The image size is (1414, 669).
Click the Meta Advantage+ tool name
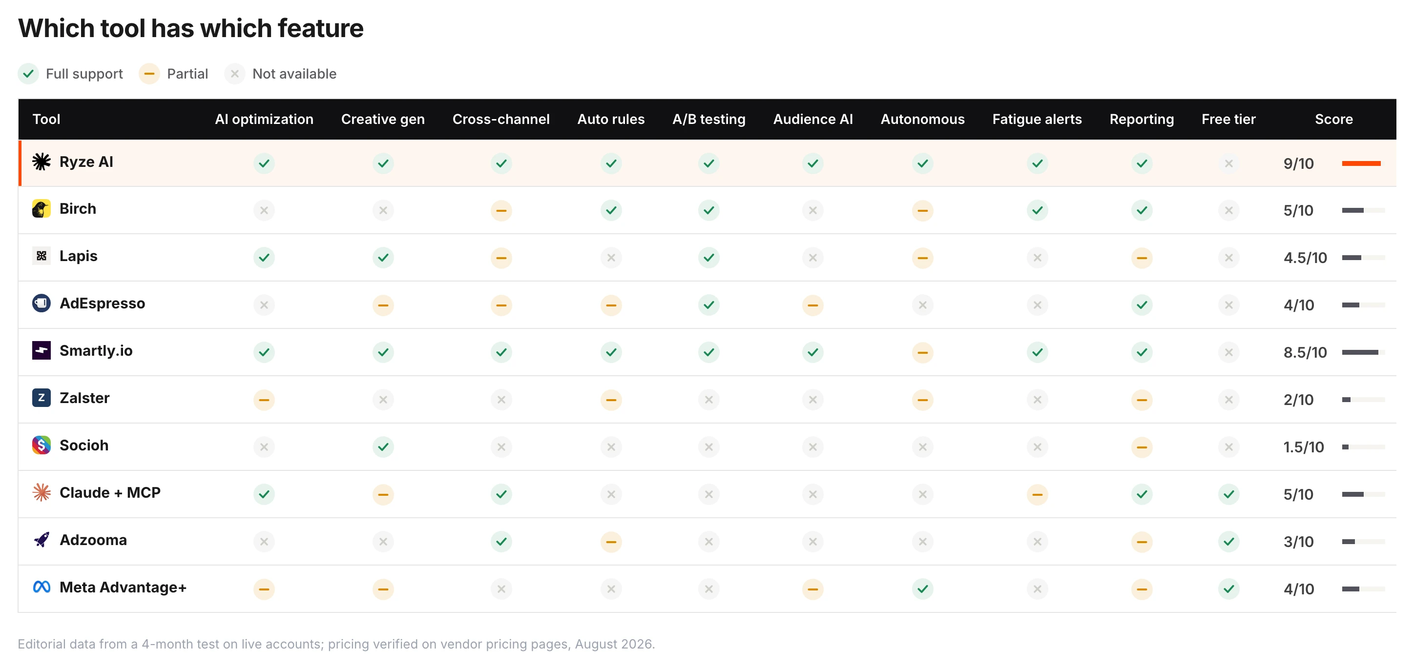(x=123, y=588)
